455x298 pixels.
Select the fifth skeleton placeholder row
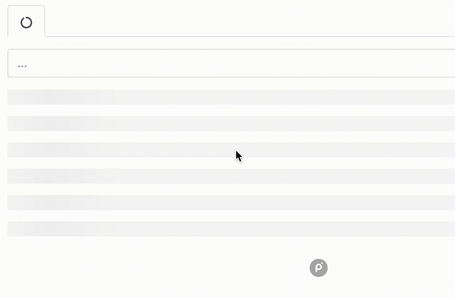(x=231, y=202)
